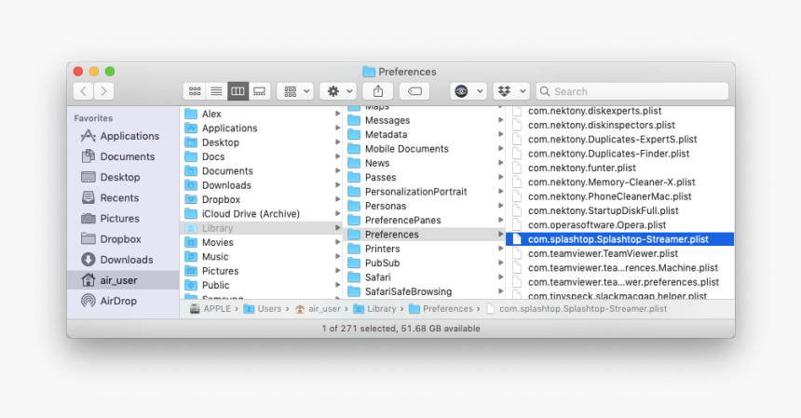Select com.nektony.Memory-Cleaner-X.plist file
Viewport: 801px width, 418px height.
click(x=619, y=182)
